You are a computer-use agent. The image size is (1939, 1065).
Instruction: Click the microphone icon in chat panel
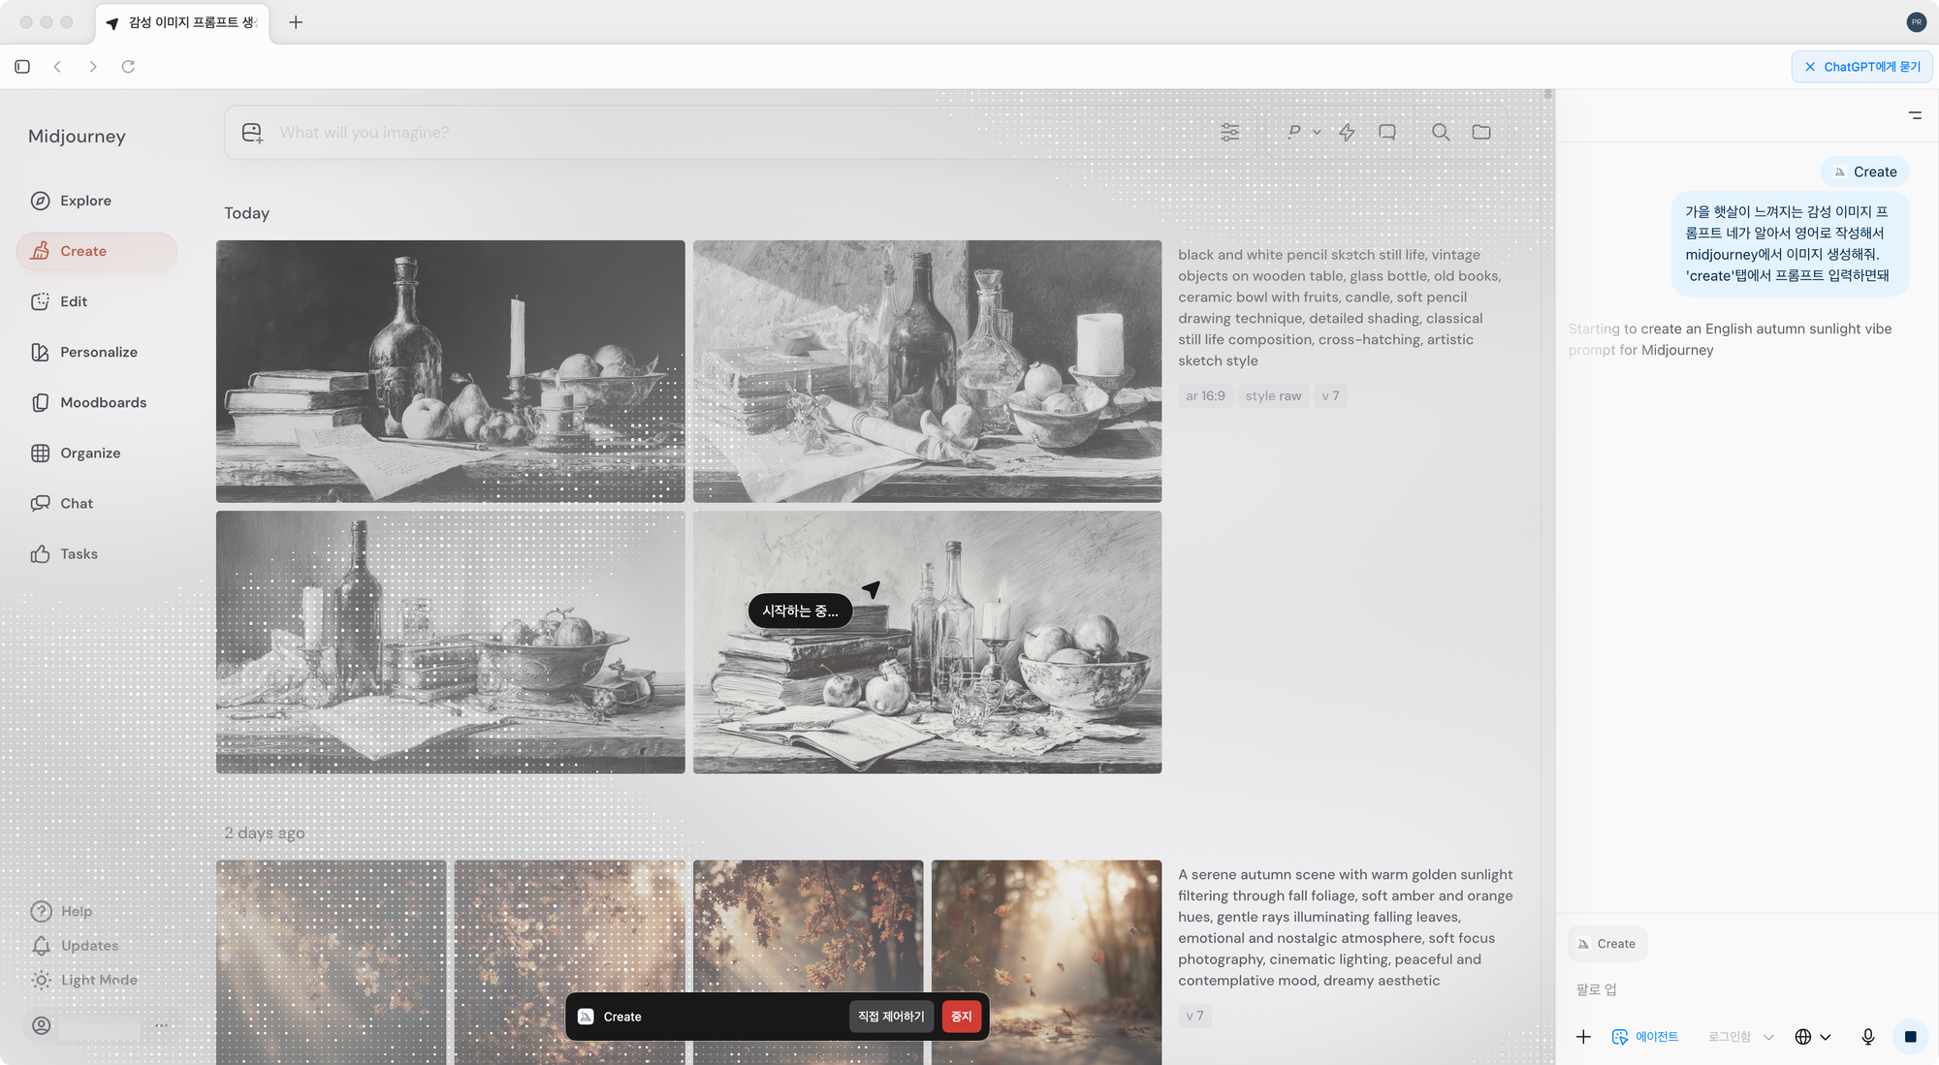[1867, 1037]
